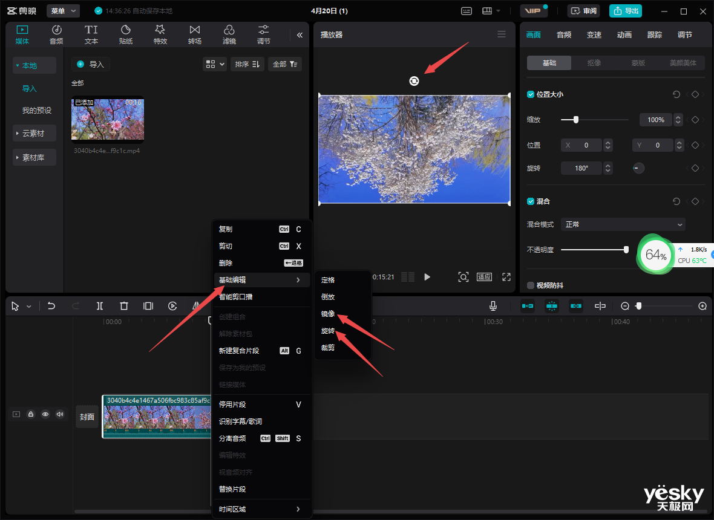Select the imported mp4 media thumbnail

pyautogui.click(x=108, y=120)
